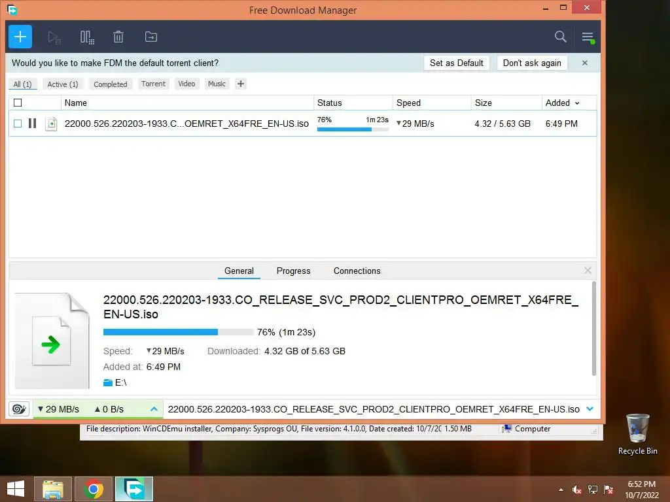Screen dimensions: 670x502
Task: Click Don't ask again button
Action: pos(532,63)
